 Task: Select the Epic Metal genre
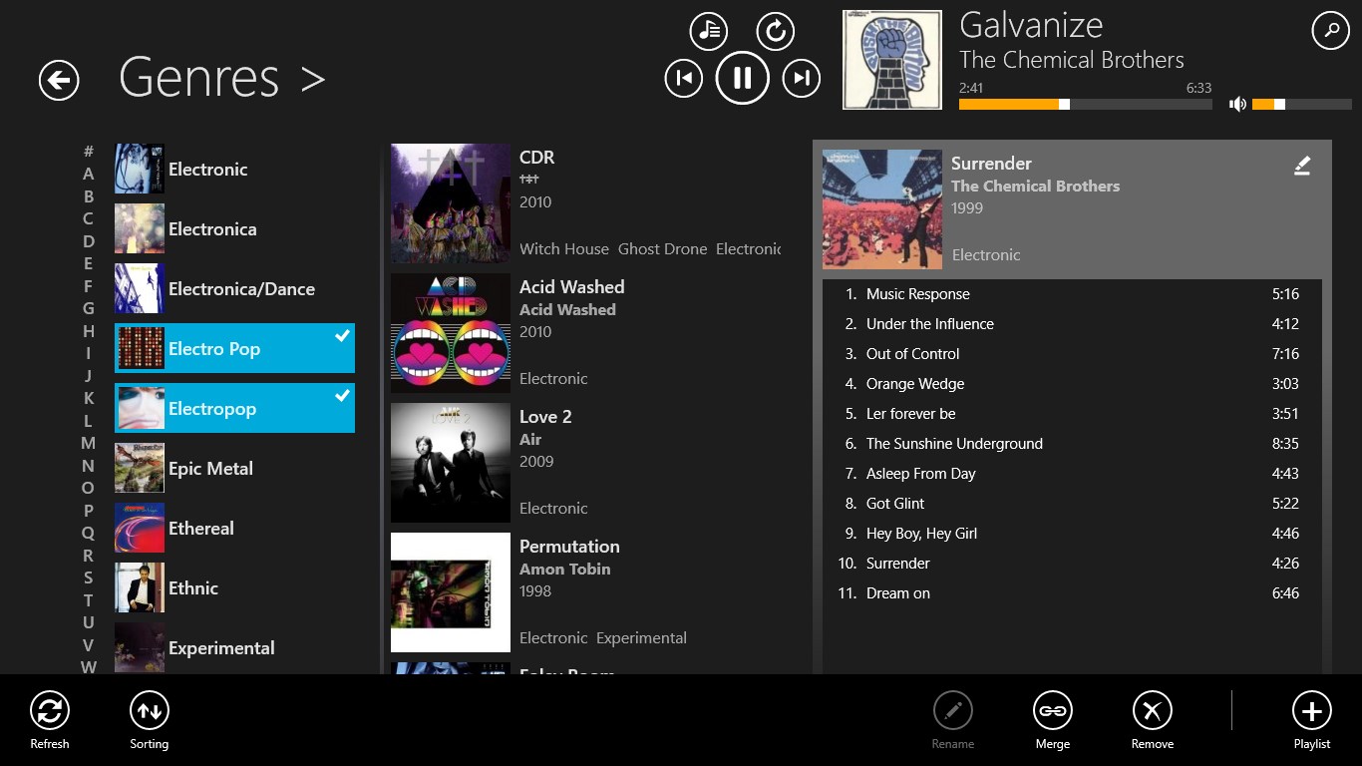234,469
